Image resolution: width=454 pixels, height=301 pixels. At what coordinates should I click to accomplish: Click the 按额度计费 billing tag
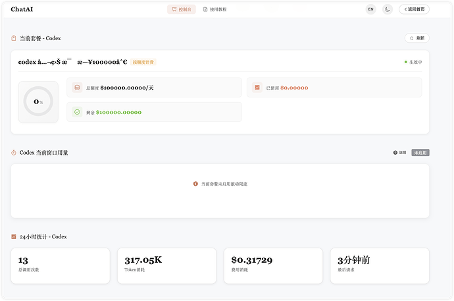click(x=143, y=62)
